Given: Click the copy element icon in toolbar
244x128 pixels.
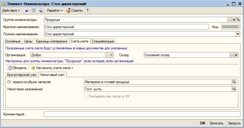Looking at the screenshot, I should (41, 10).
